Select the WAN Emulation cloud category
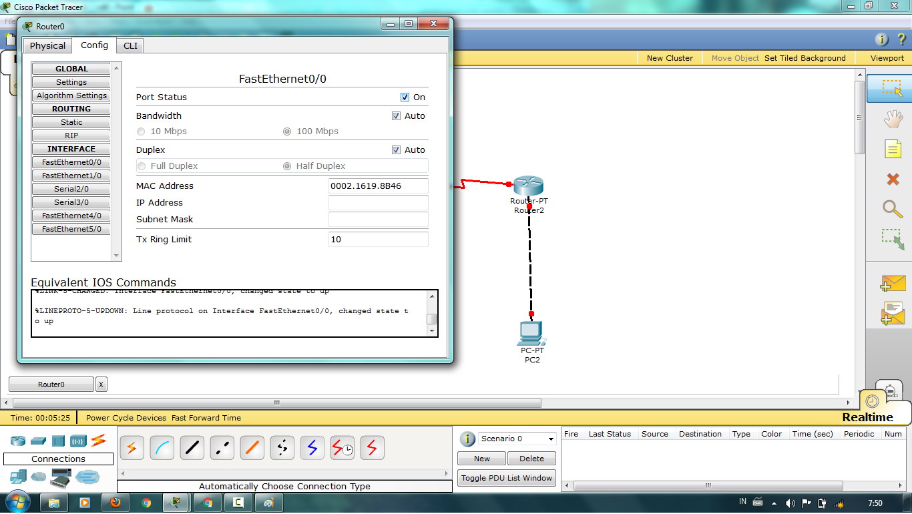 39,477
